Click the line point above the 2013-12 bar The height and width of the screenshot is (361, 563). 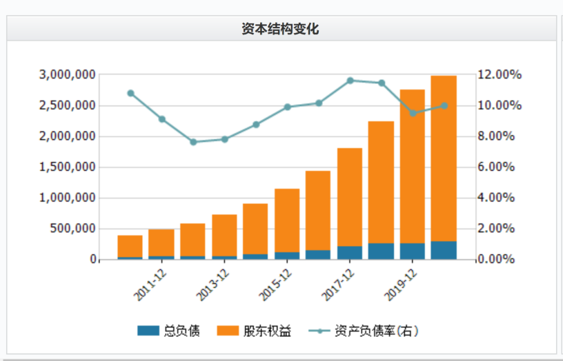point(225,139)
